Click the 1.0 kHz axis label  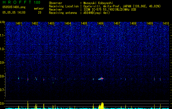pyautogui.click(x=2, y=49)
